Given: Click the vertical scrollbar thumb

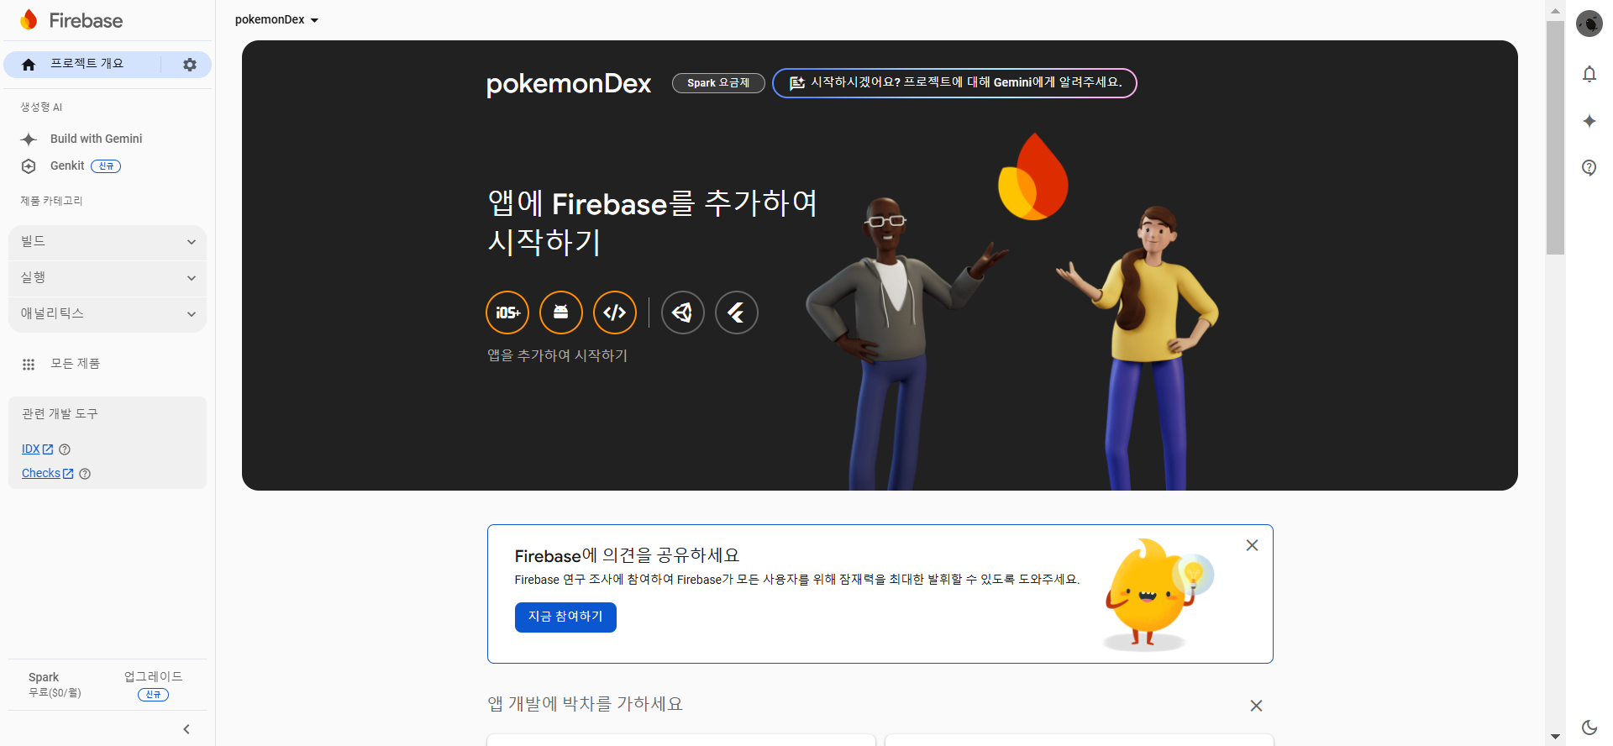Looking at the screenshot, I should click(x=1555, y=137).
